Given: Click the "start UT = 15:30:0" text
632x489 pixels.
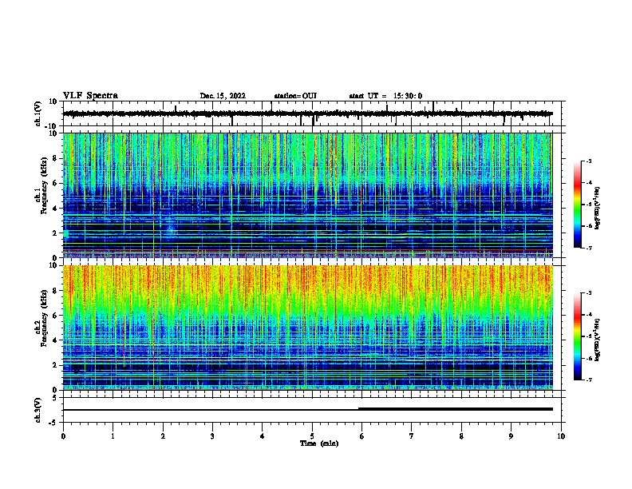Looking at the screenshot, I should pyautogui.click(x=385, y=96).
